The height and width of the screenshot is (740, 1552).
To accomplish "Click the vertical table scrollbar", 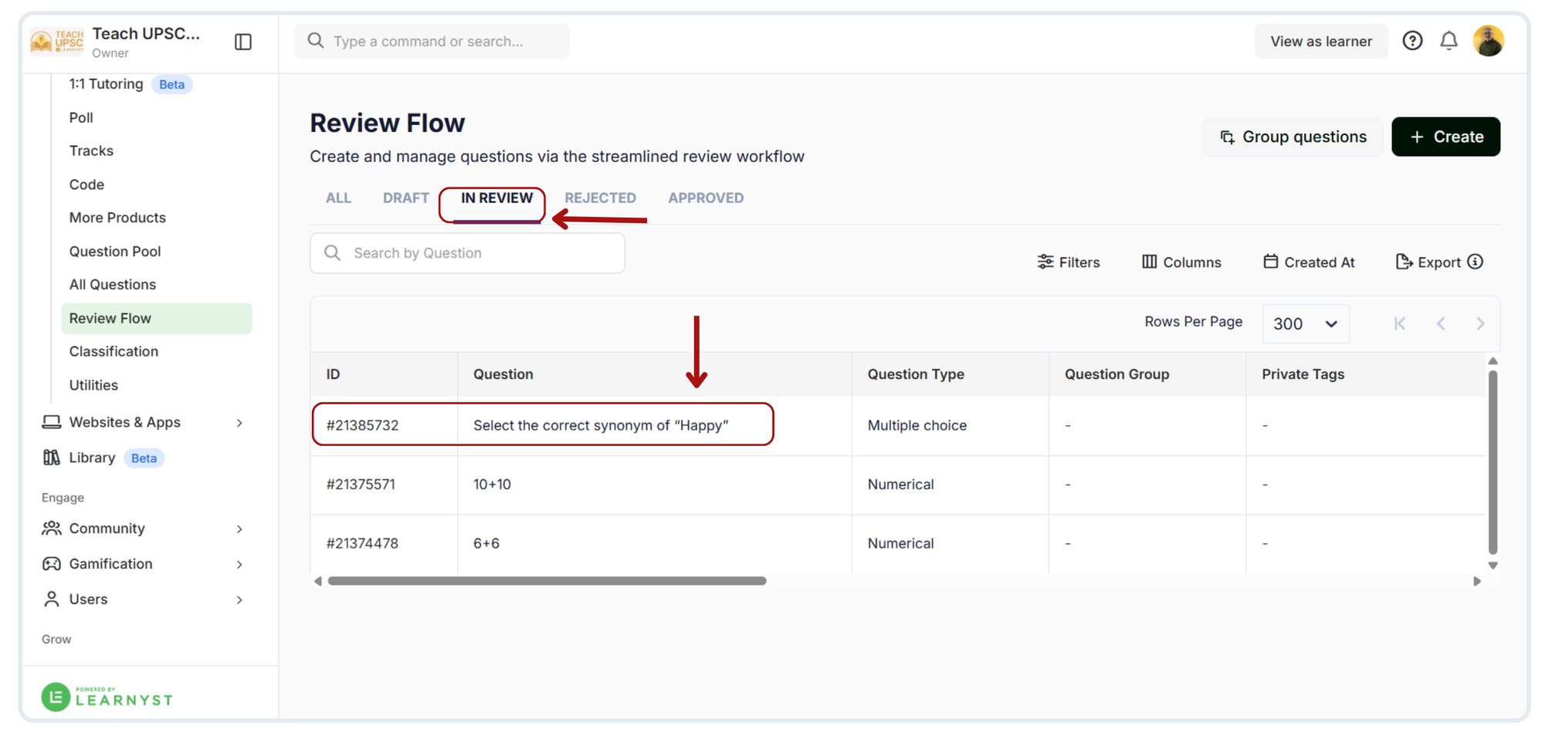I will [1493, 462].
